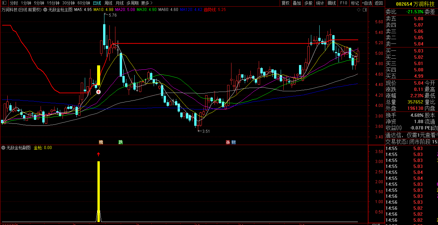This screenshot has height=225, width=438.
Task: Click the diamond marker icon above price axis
Action: (x=359, y=10)
